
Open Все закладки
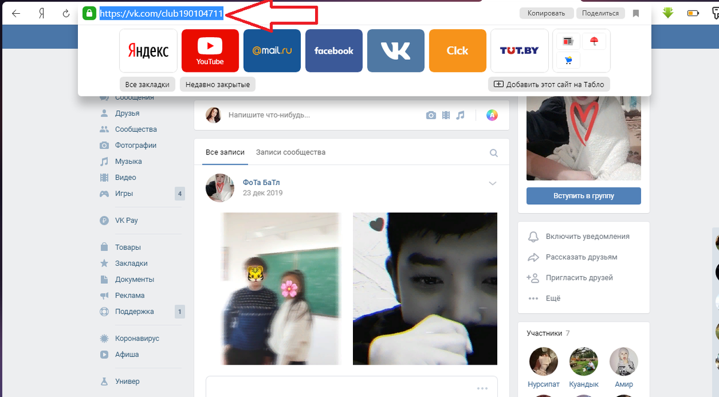[x=147, y=84]
